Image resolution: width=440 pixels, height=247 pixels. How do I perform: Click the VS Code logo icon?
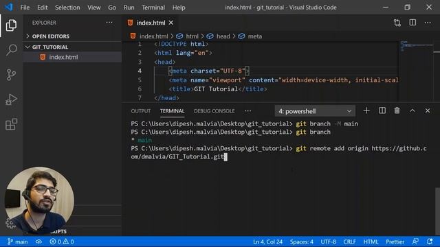pyautogui.click(x=9, y=7)
